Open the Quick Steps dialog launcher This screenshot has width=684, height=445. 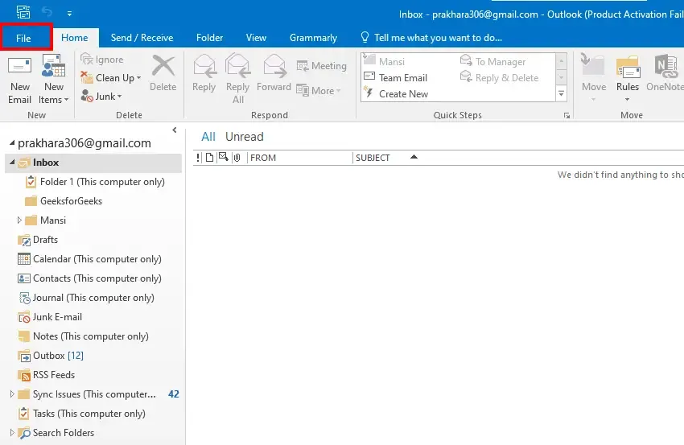click(x=567, y=116)
